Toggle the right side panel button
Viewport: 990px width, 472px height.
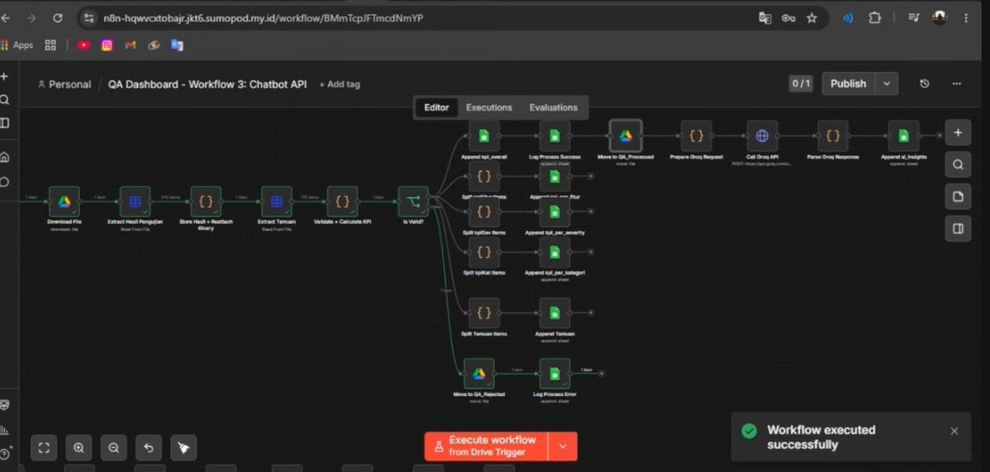(x=958, y=229)
